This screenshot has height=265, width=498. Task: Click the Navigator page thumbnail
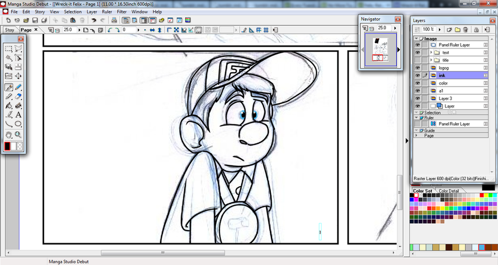click(x=380, y=50)
